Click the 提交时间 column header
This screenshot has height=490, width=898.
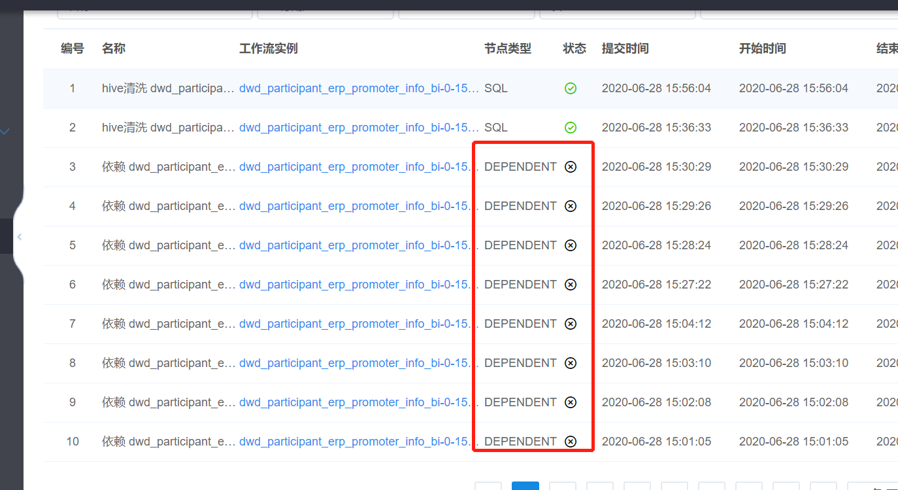(625, 48)
